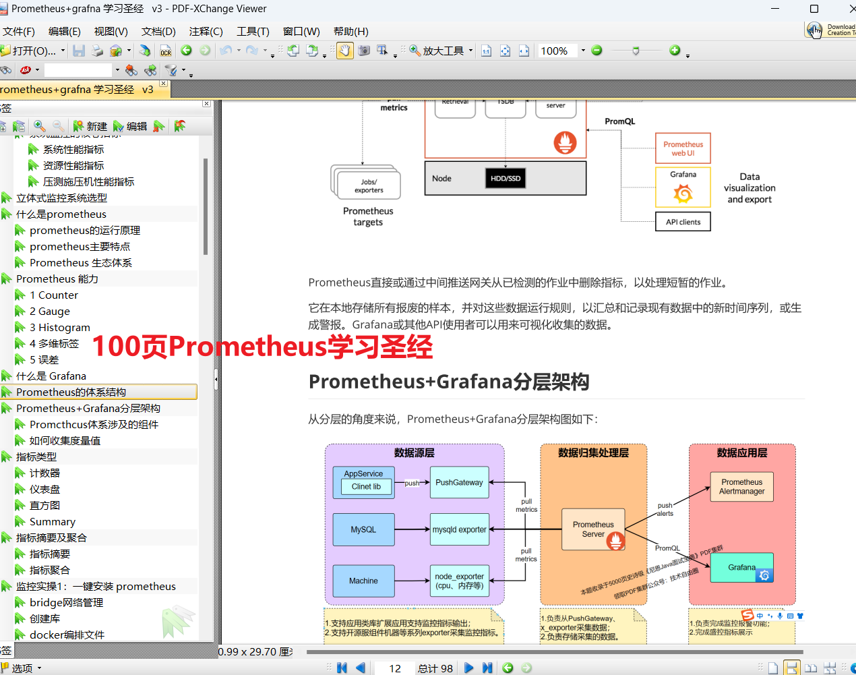Activate the Hand tool
This screenshot has width=856, height=675.
coord(345,51)
